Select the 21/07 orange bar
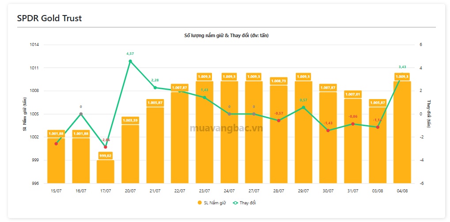The width and height of the screenshot is (450, 222). [x=155, y=145]
